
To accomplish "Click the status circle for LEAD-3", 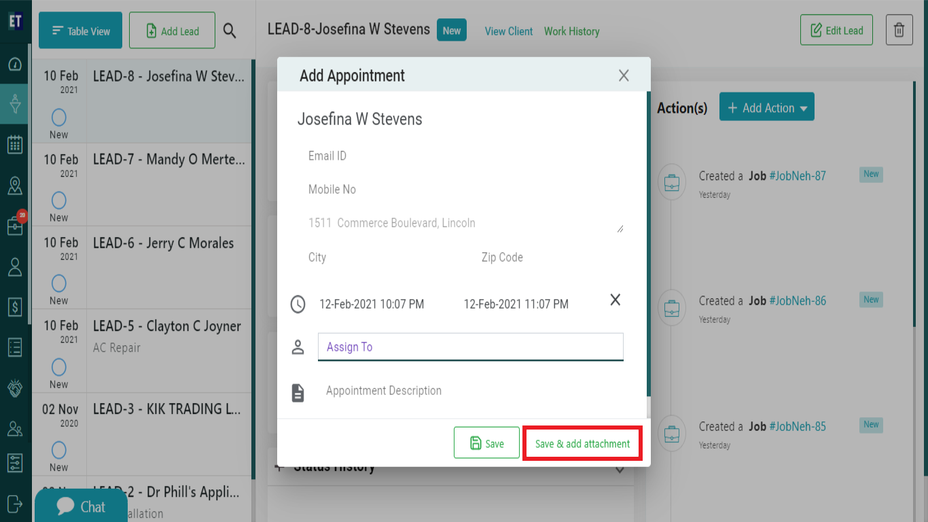I will pos(59,450).
